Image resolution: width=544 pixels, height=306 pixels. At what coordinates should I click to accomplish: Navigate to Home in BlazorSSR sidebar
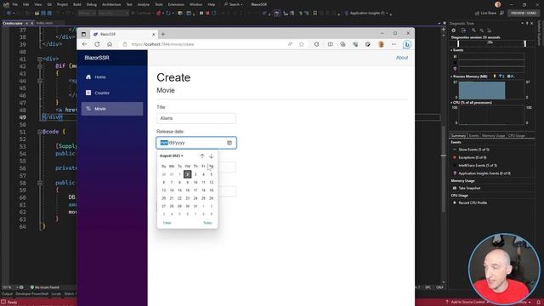coord(112,77)
